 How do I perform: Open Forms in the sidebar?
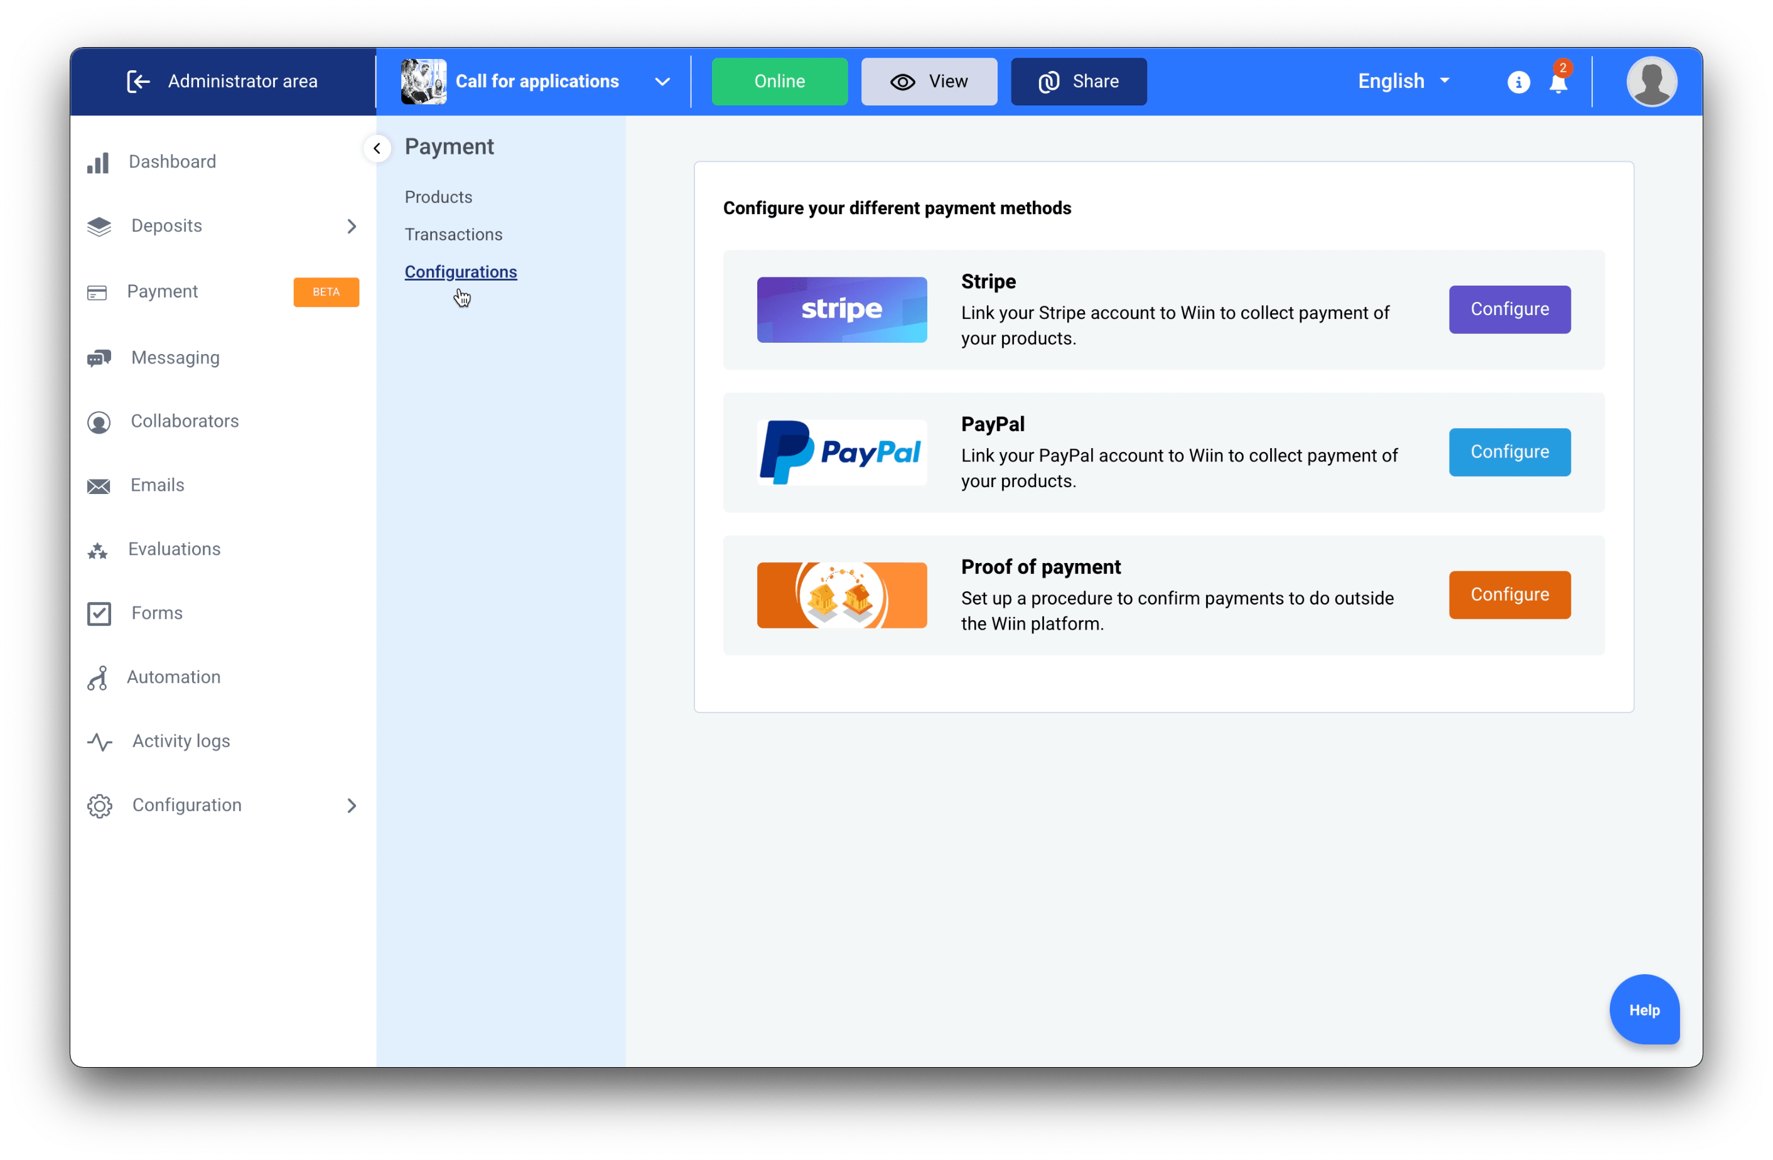[156, 613]
